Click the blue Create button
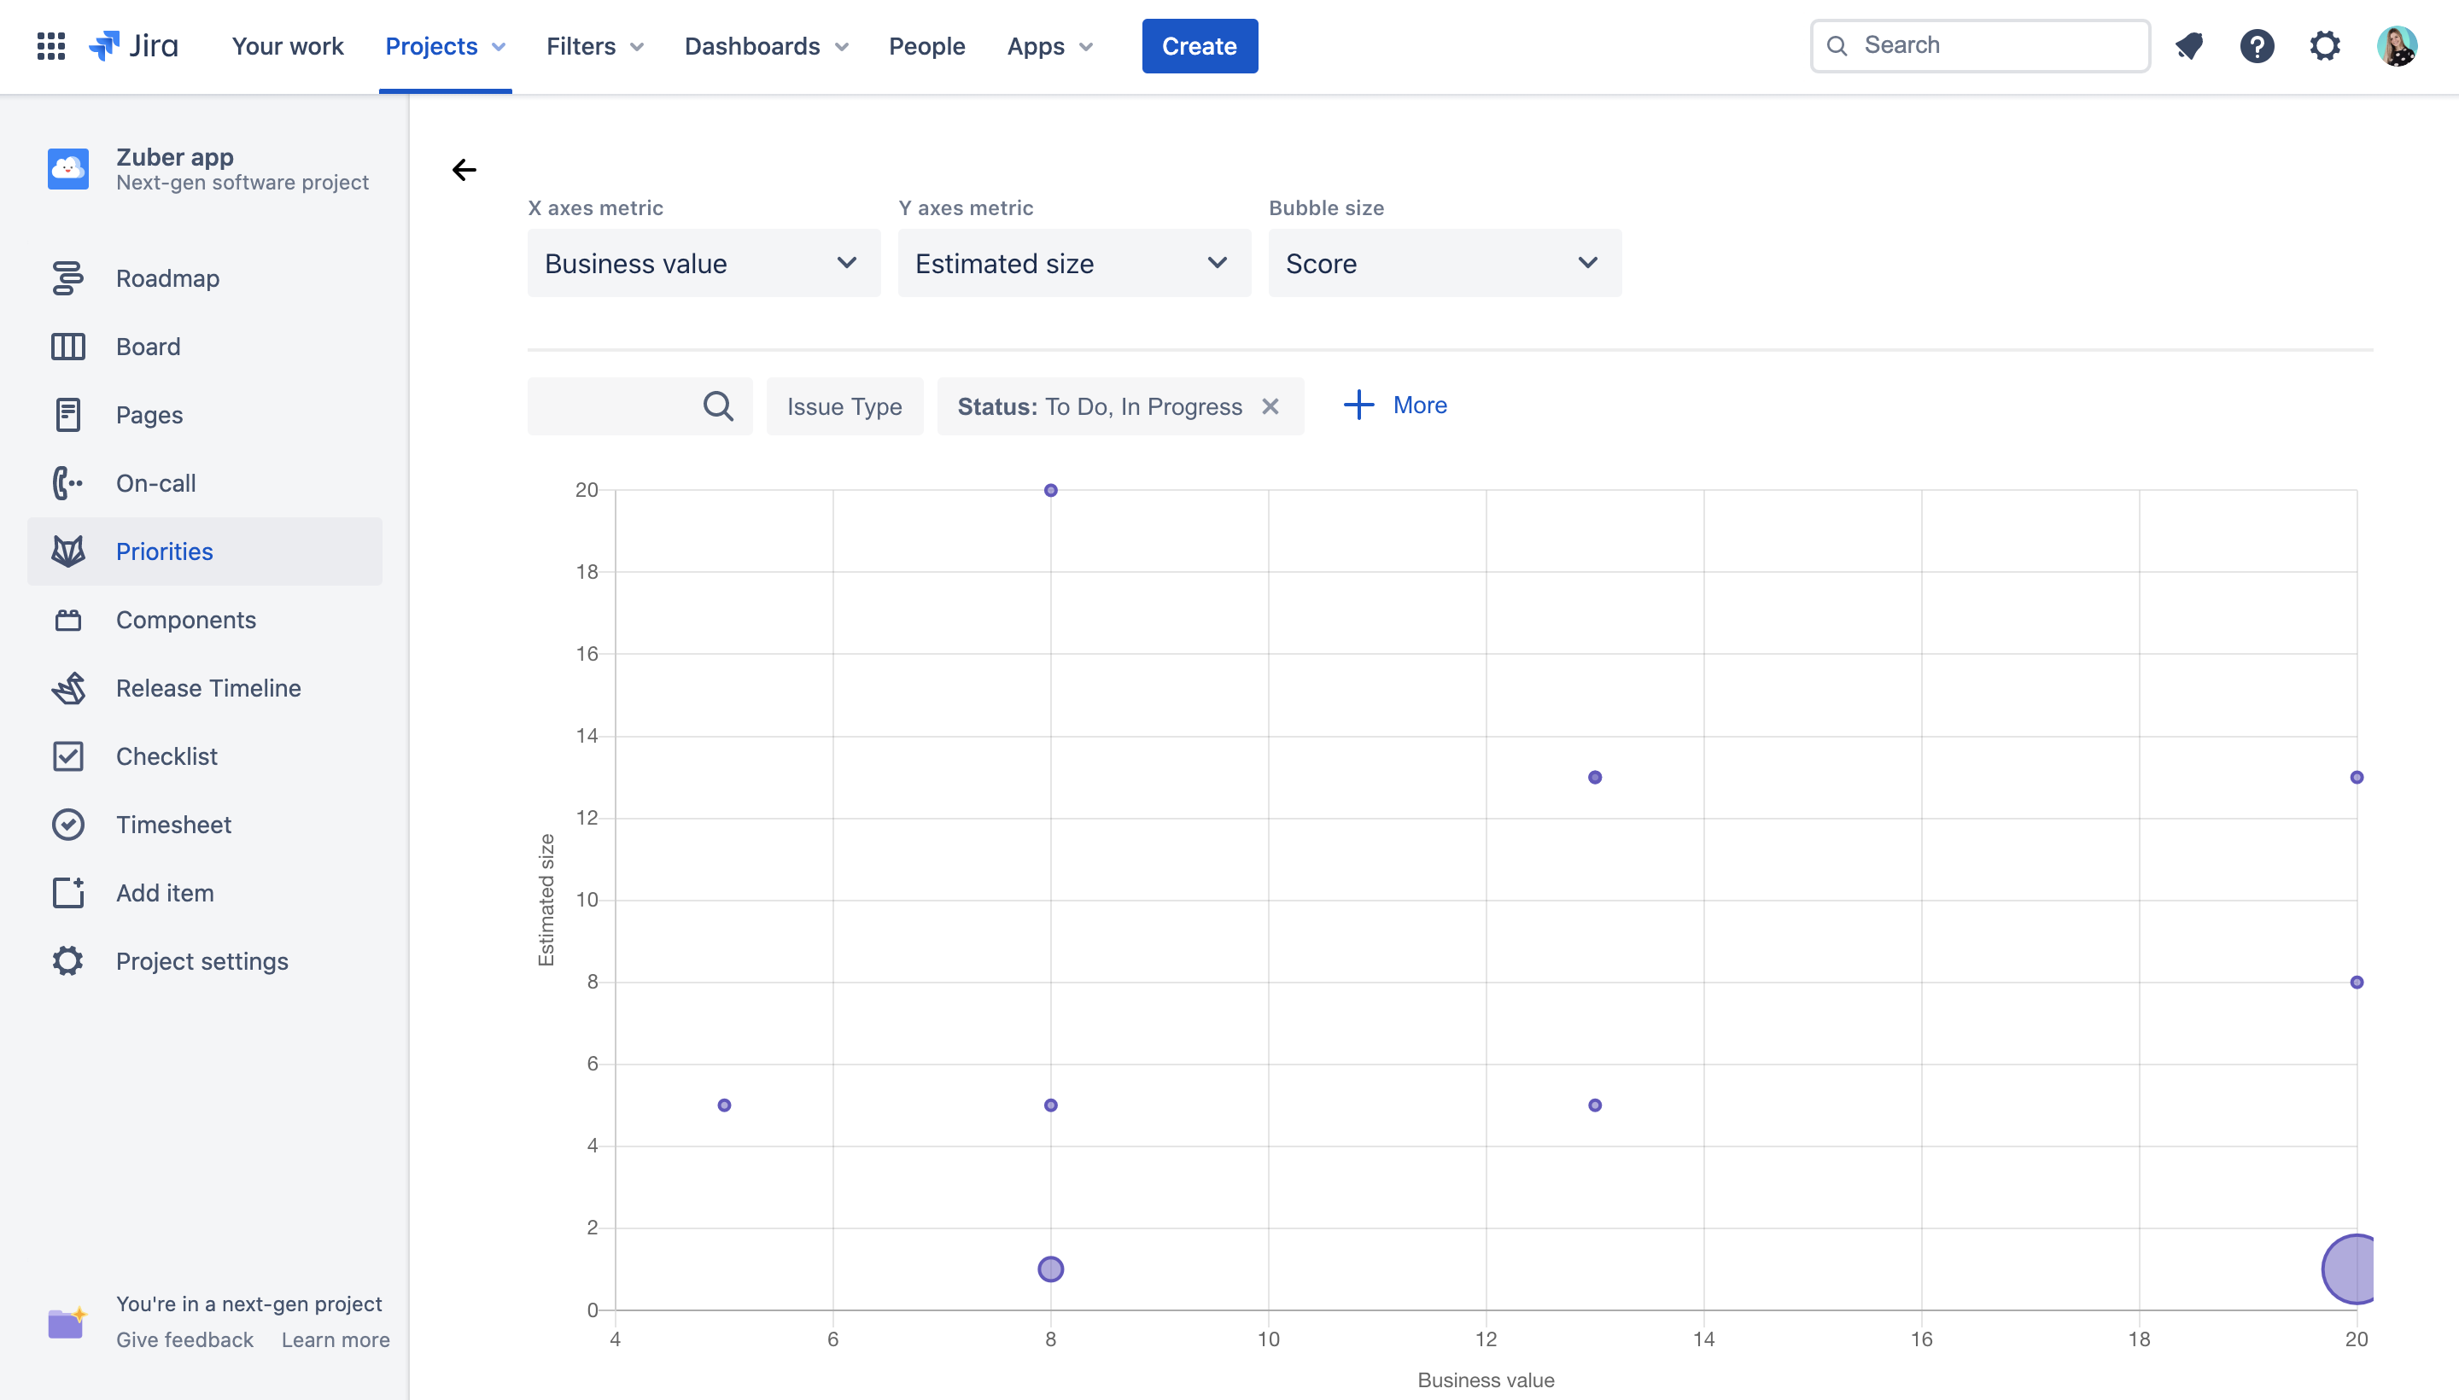This screenshot has width=2459, height=1400. tap(1198, 45)
